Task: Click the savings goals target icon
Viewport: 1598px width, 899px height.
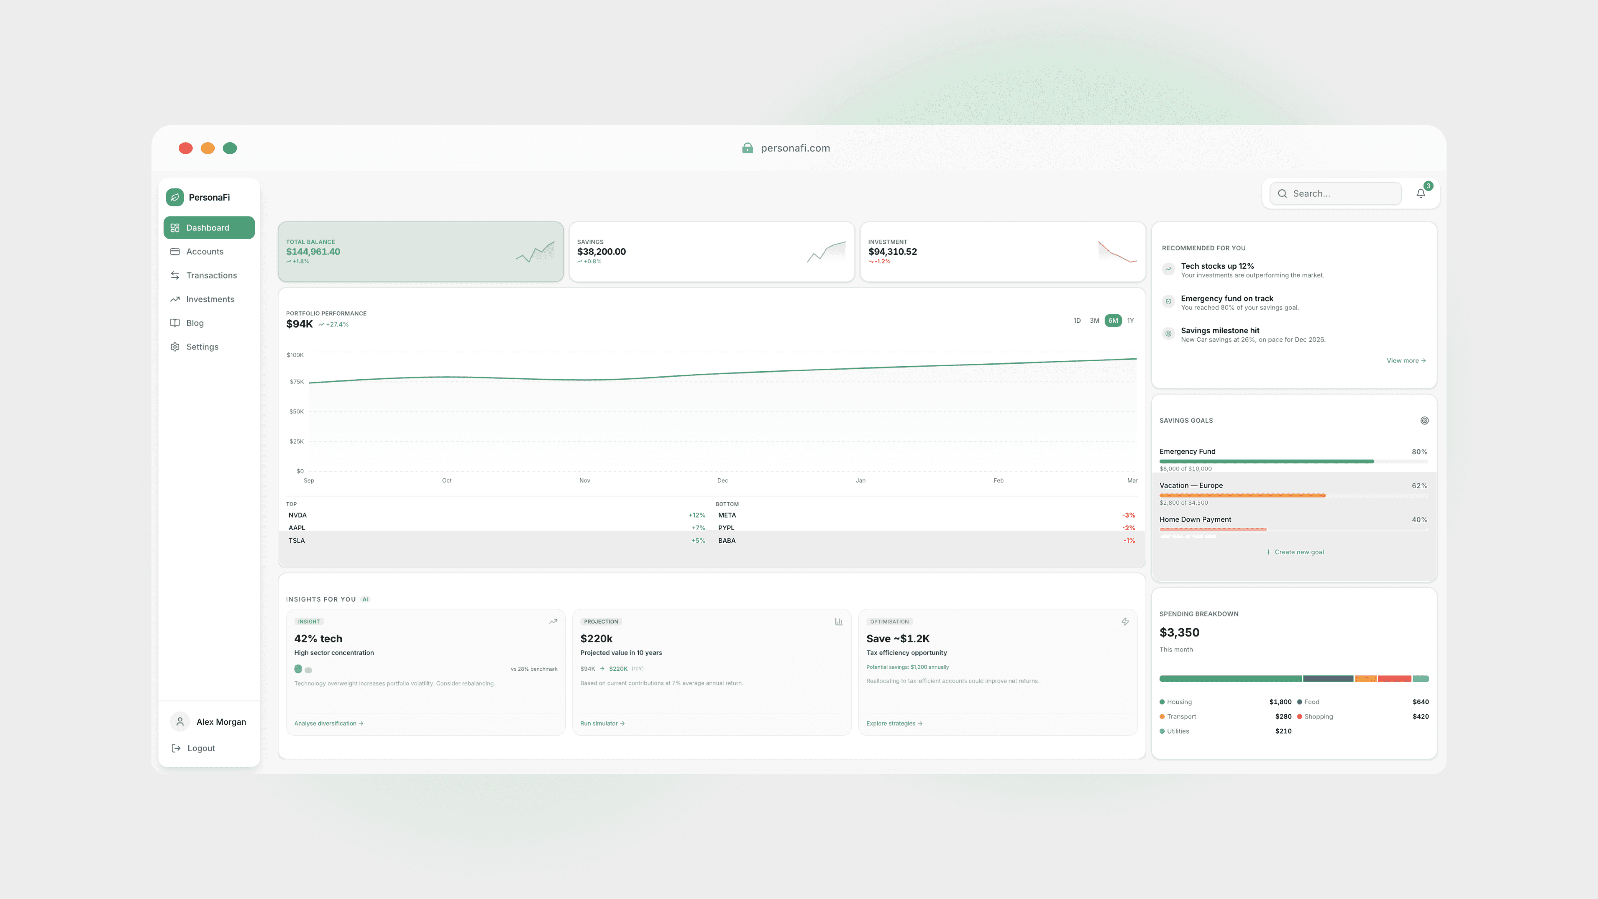Action: 1424,421
